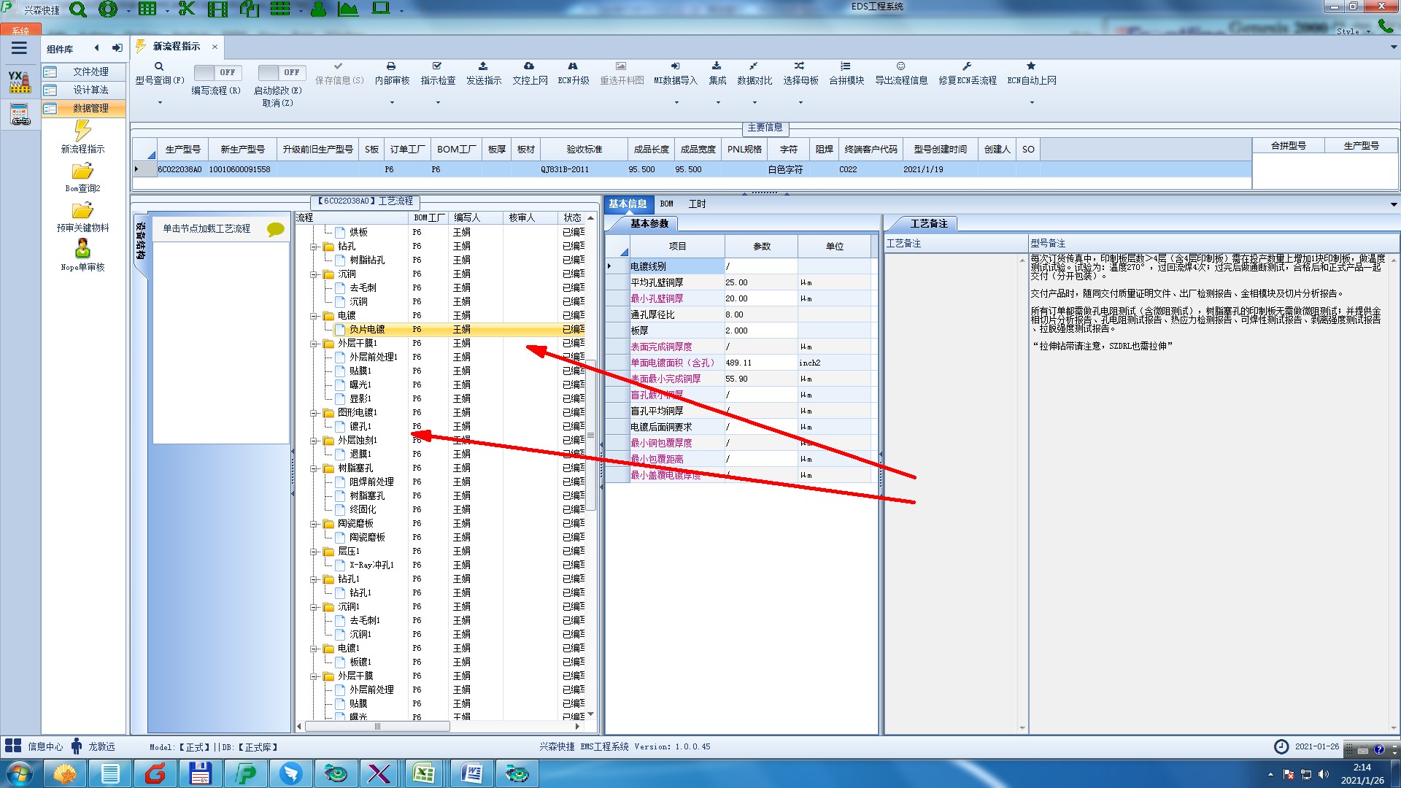Switch to the BOM tab
The height and width of the screenshot is (788, 1401).
click(666, 204)
